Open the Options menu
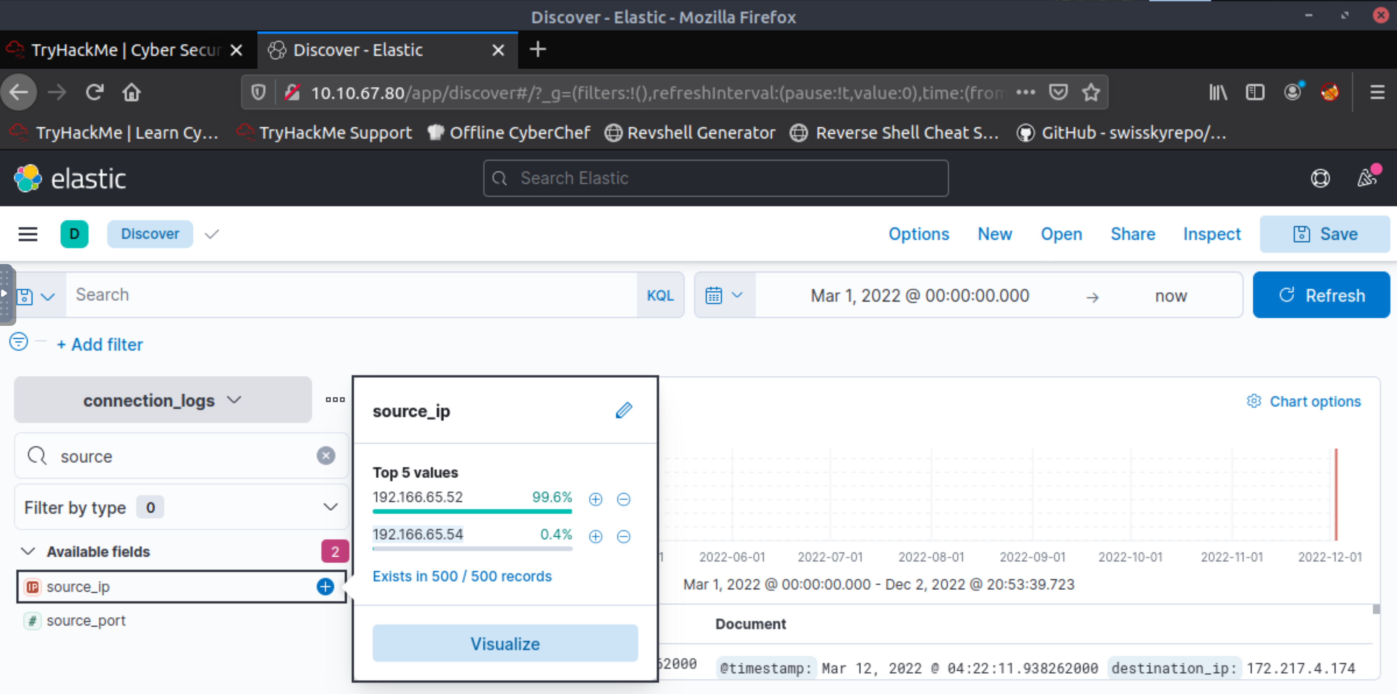The image size is (1397, 694). (918, 234)
